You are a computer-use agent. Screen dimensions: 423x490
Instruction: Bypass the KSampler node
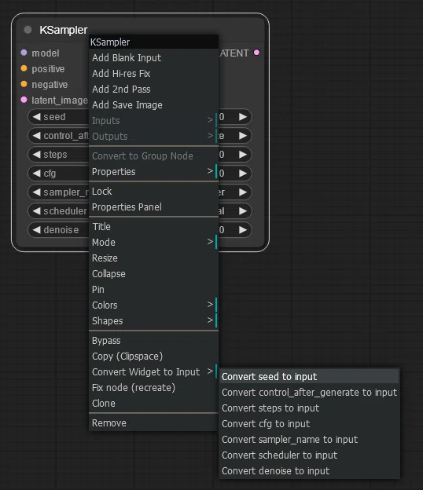(x=153, y=341)
